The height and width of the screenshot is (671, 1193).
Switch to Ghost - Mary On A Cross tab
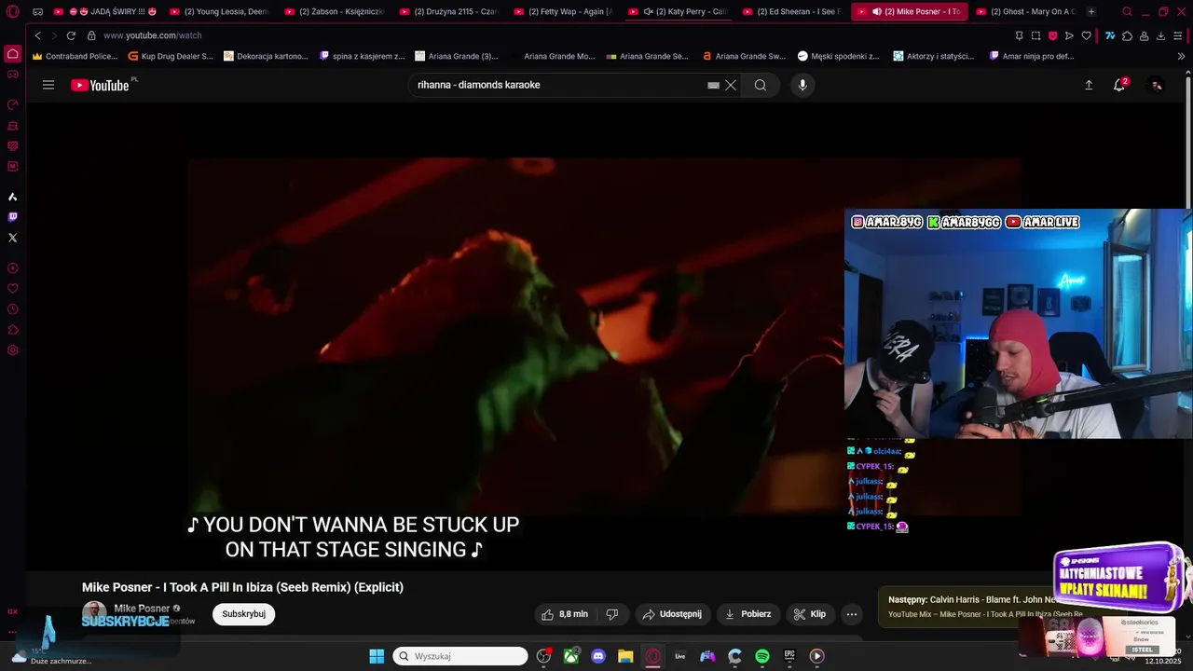coord(1025,11)
